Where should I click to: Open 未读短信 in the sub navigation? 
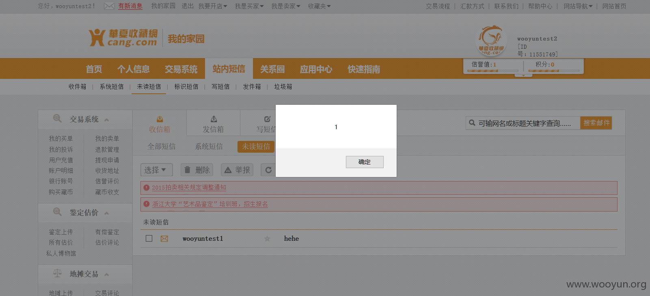pos(149,86)
